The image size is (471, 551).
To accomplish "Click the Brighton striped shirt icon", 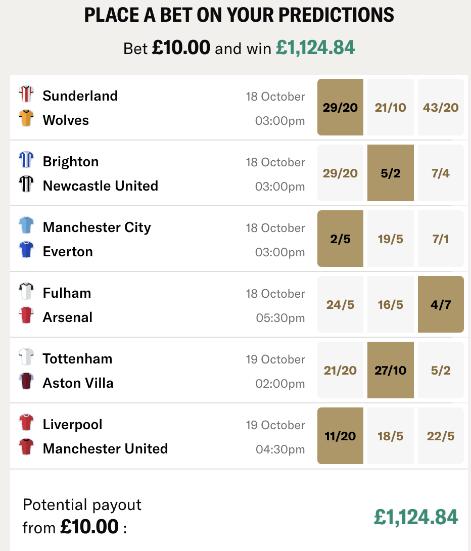I will (26, 160).
